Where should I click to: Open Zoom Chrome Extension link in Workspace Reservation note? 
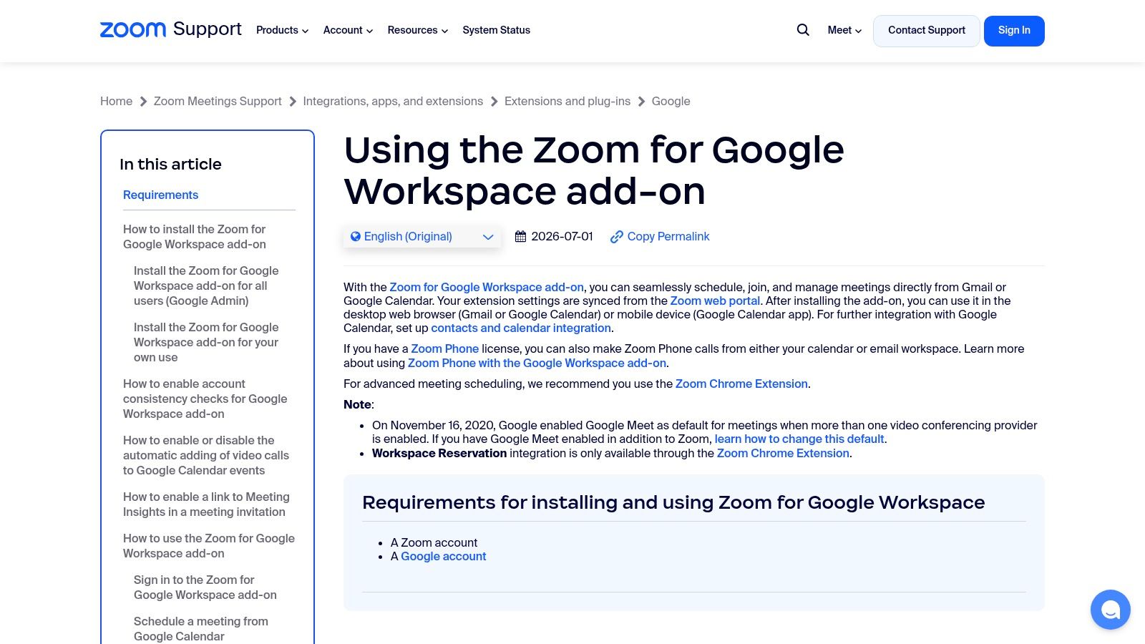[783, 453]
